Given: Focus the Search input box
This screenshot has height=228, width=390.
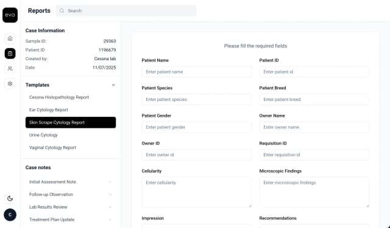Looking at the screenshot, I should point(126,11).
